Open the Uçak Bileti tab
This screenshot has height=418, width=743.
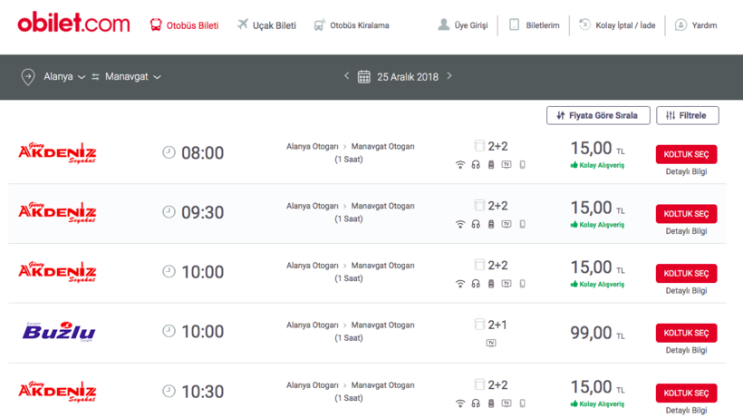266,25
